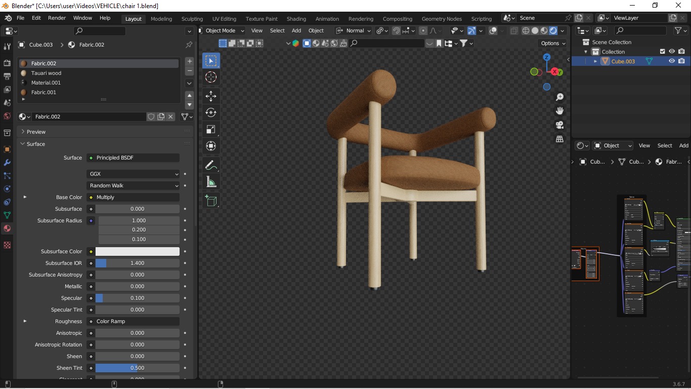Click the zoom magnifier viewport gizmo
The height and width of the screenshot is (389, 691).
(559, 97)
